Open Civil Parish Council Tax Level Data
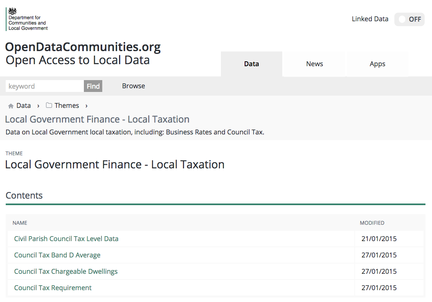 (x=66, y=239)
